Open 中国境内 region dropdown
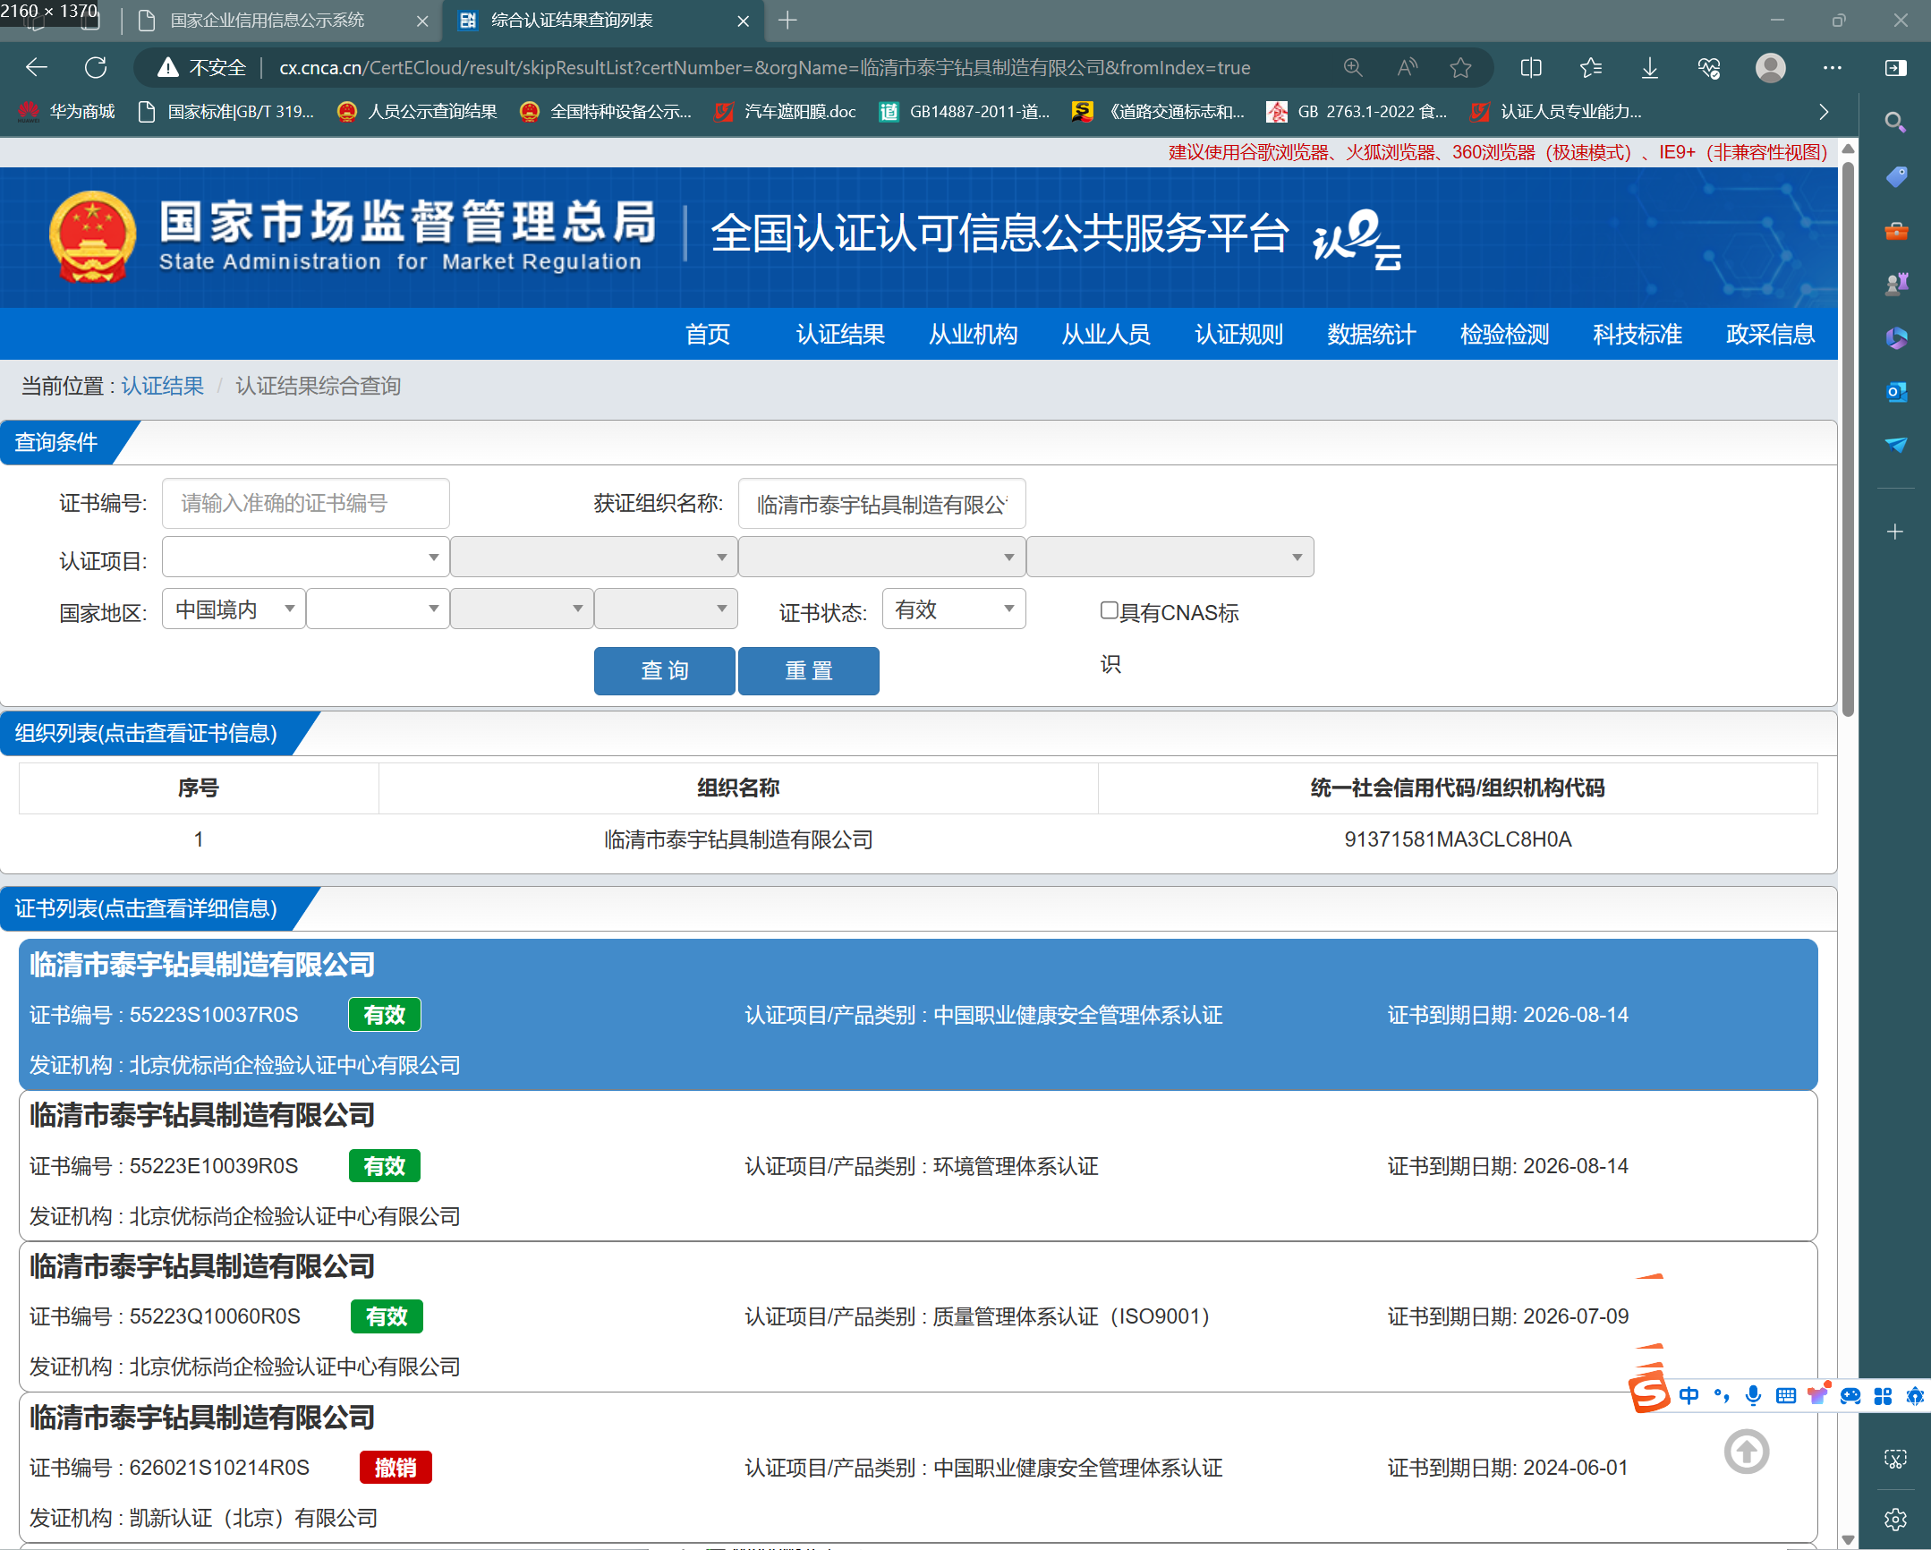Screen dimensions: 1931x1550 pyautogui.click(x=234, y=609)
